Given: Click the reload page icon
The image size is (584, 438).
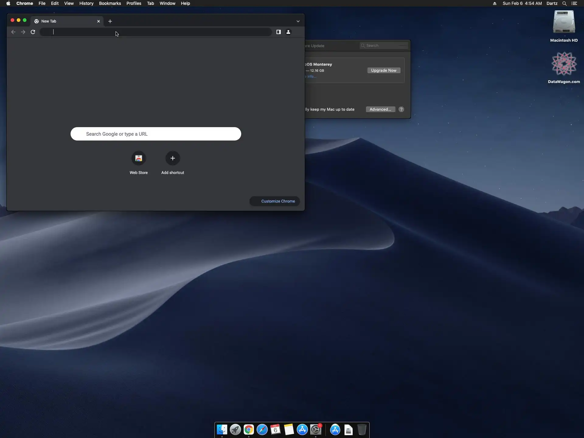Looking at the screenshot, I should click(x=33, y=32).
